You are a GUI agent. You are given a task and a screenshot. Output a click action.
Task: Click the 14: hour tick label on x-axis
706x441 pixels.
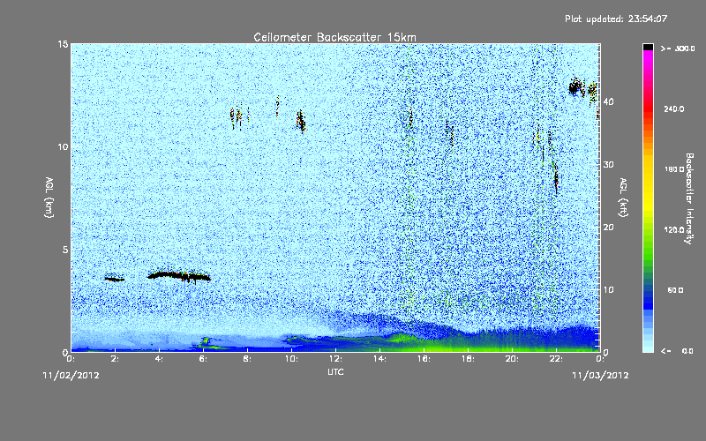point(380,359)
